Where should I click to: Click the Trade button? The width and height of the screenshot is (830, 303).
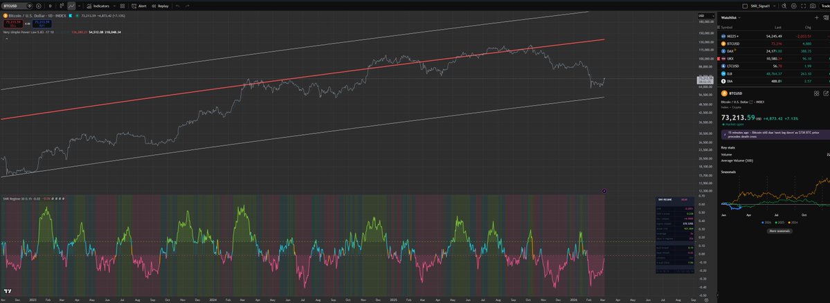point(824,6)
